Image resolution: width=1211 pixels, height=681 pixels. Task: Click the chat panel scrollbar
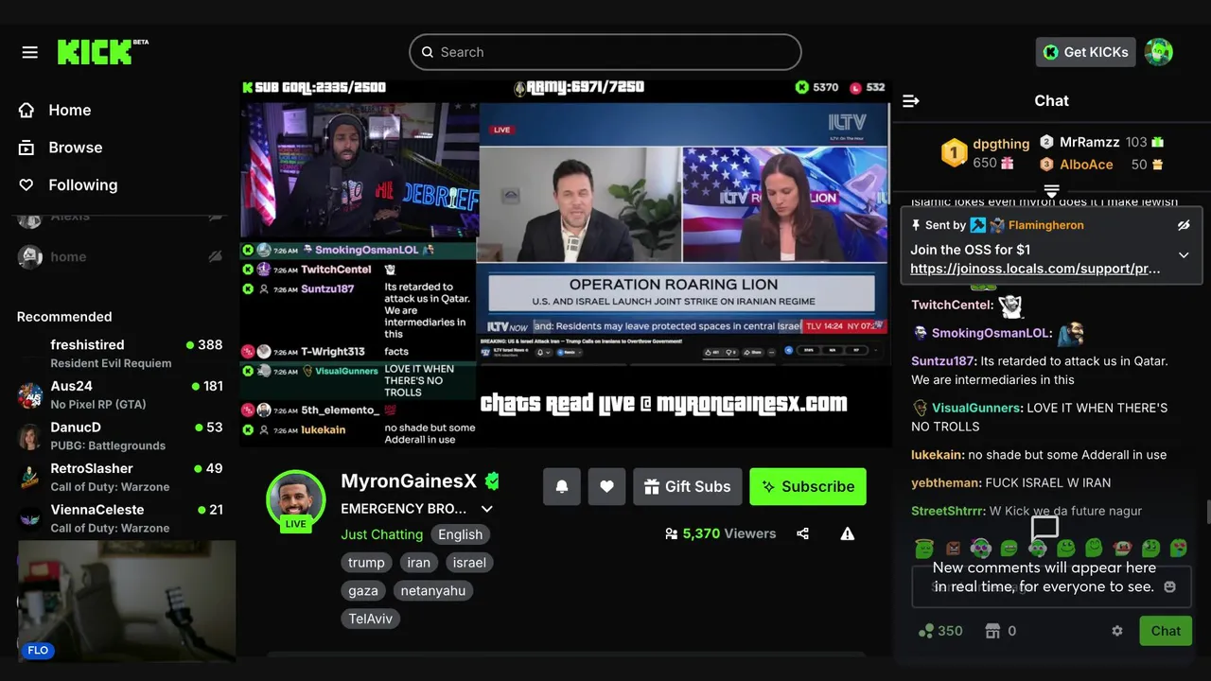[x=1207, y=512]
